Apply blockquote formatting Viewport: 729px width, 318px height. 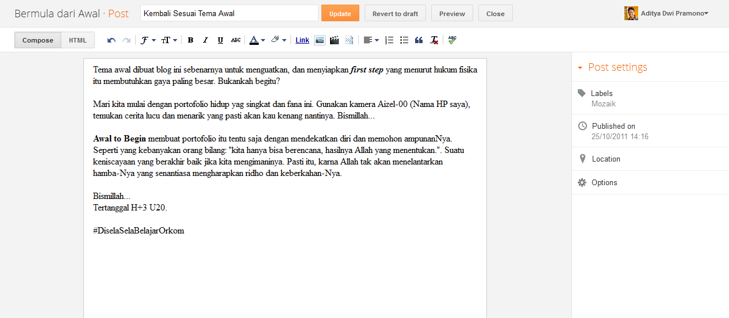click(x=419, y=40)
